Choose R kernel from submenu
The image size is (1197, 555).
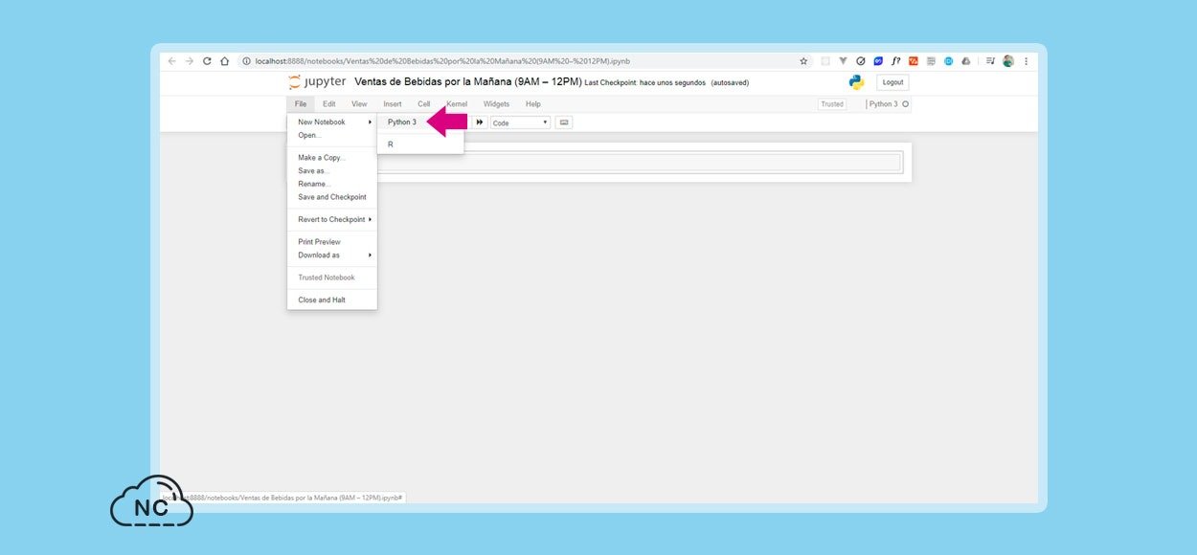(x=391, y=144)
